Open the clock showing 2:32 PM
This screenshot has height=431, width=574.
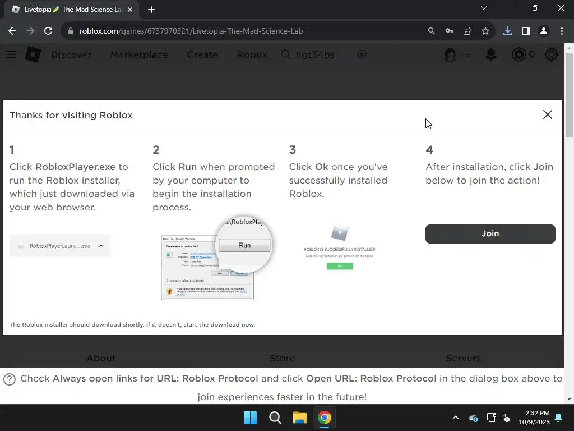point(534,418)
